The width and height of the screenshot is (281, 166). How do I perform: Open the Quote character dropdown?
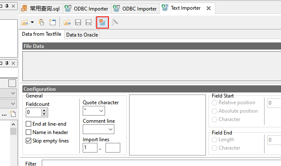click(x=101, y=111)
